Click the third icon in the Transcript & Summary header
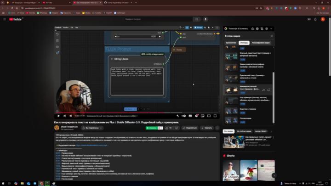331x186 pixels. (x=262, y=28)
